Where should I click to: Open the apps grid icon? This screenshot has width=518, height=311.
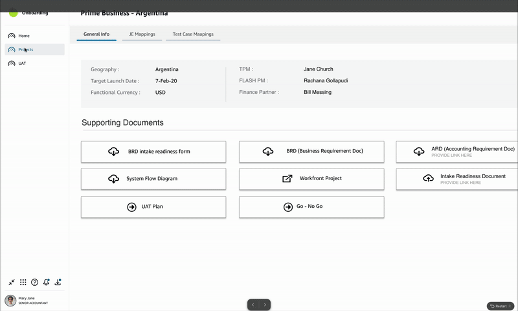23,282
